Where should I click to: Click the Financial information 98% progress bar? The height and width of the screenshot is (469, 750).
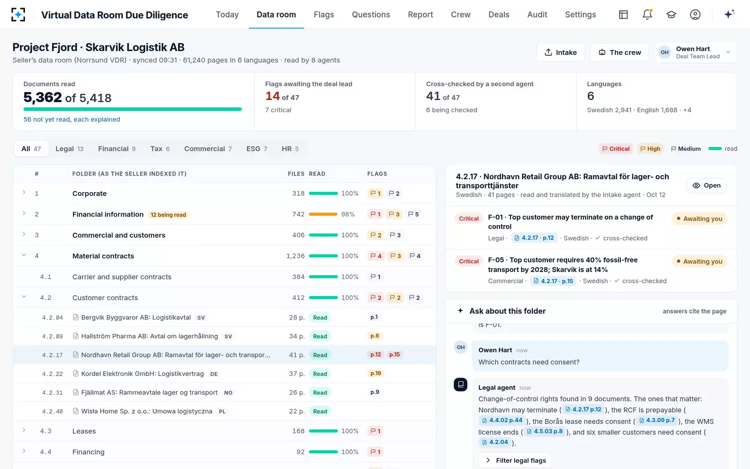(x=323, y=214)
